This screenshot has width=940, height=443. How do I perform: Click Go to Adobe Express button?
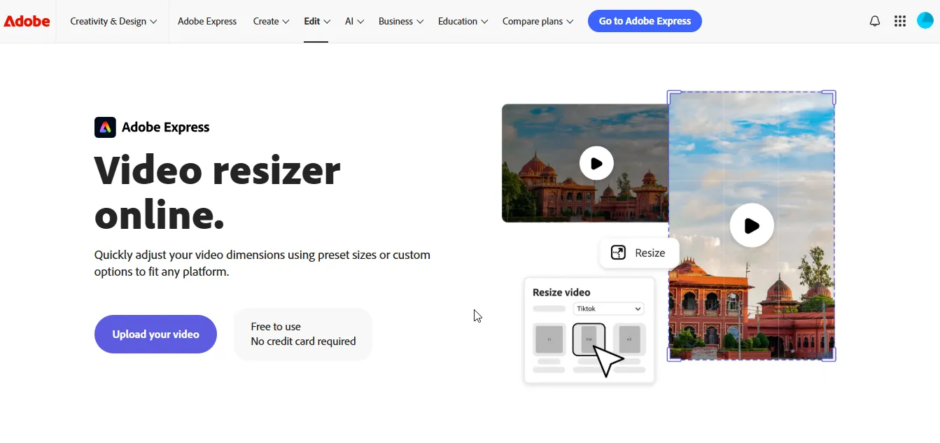tap(645, 21)
